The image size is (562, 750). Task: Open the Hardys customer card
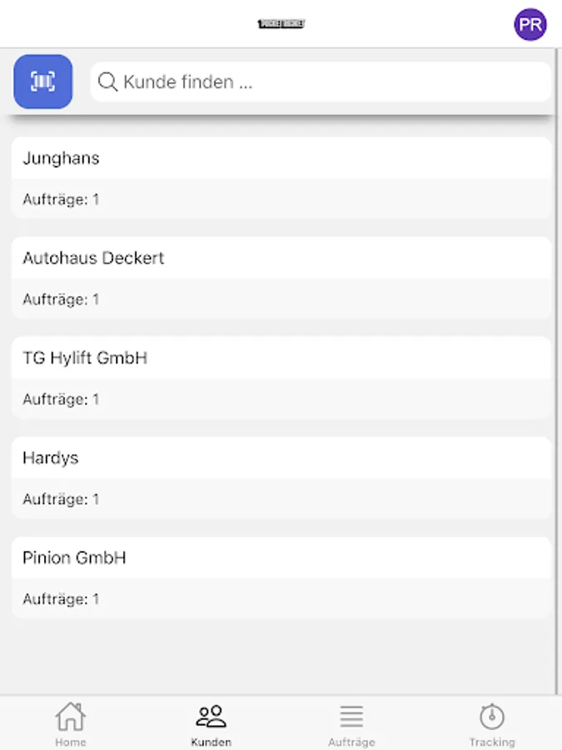[281, 477]
